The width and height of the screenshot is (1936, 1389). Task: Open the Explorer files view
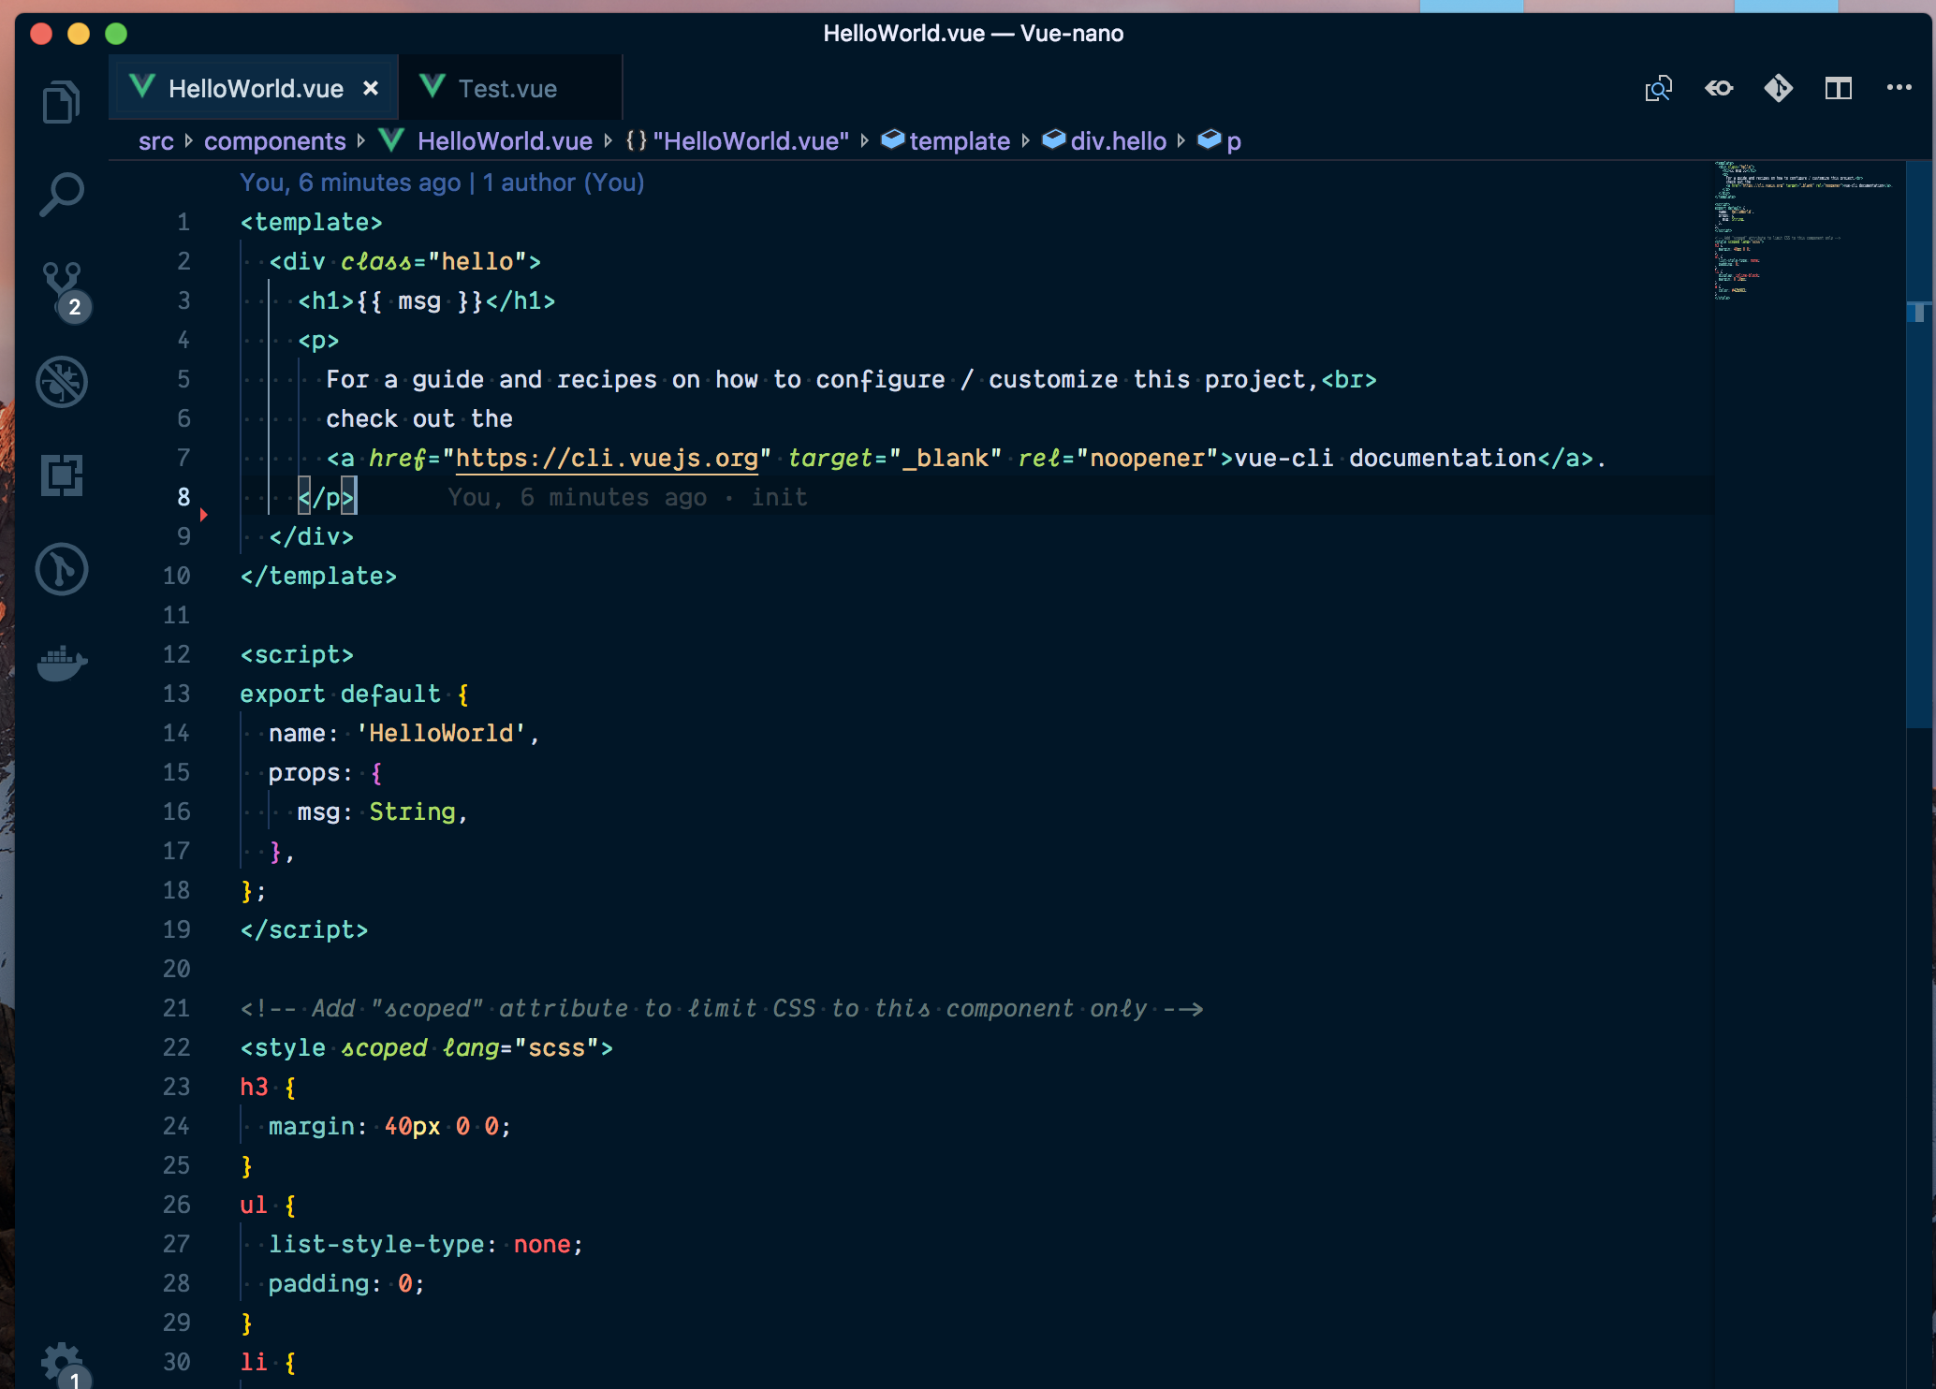(62, 101)
